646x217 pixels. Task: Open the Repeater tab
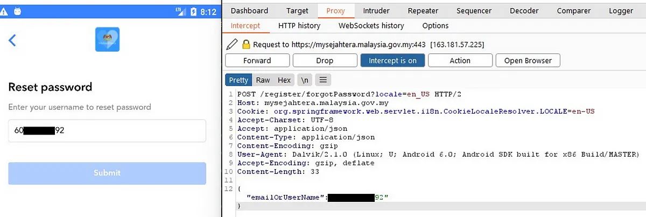pos(423,11)
